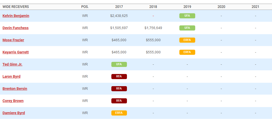This screenshot has width=272, height=124.
Task: Open Kelvin Benjamin's player page
Action: 16,16
